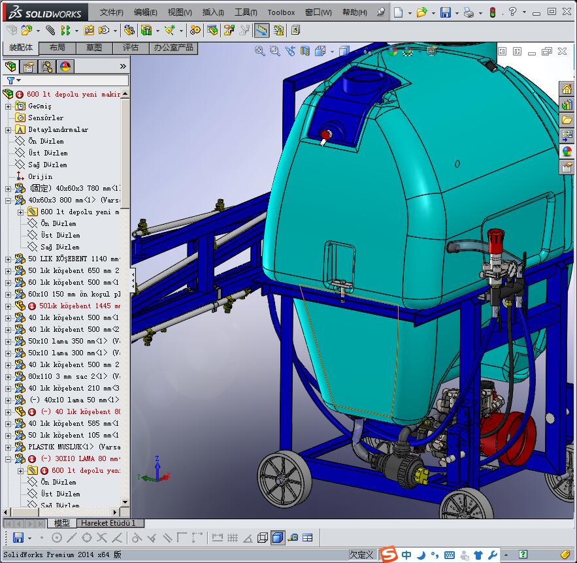Open the Appearances tab in task pane

tap(567, 152)
